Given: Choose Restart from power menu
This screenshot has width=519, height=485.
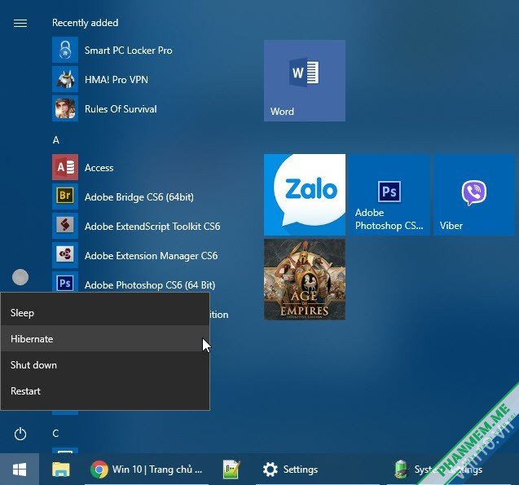Looking at the screenshot, I should click(x=105, y=391).
